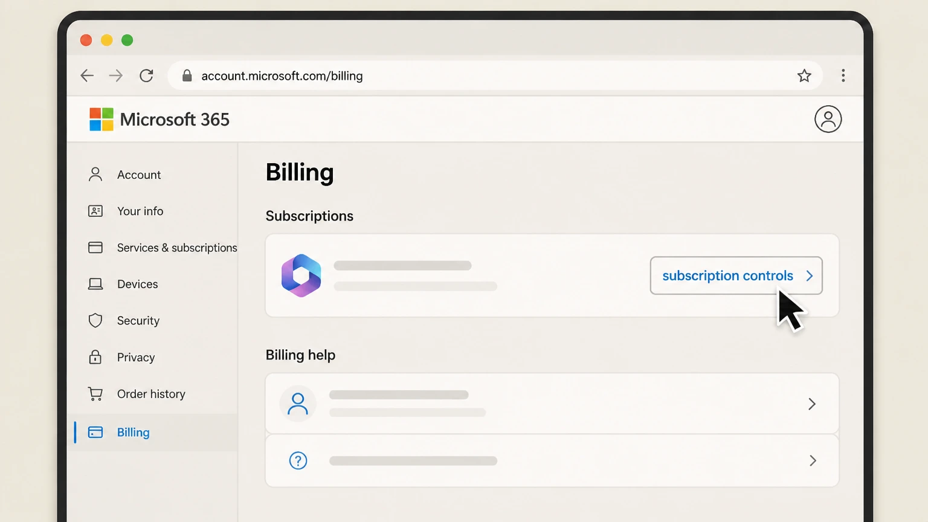Click the question mark help icon
The height and width of the screenshot is (522, 928).
pos(298,460)
